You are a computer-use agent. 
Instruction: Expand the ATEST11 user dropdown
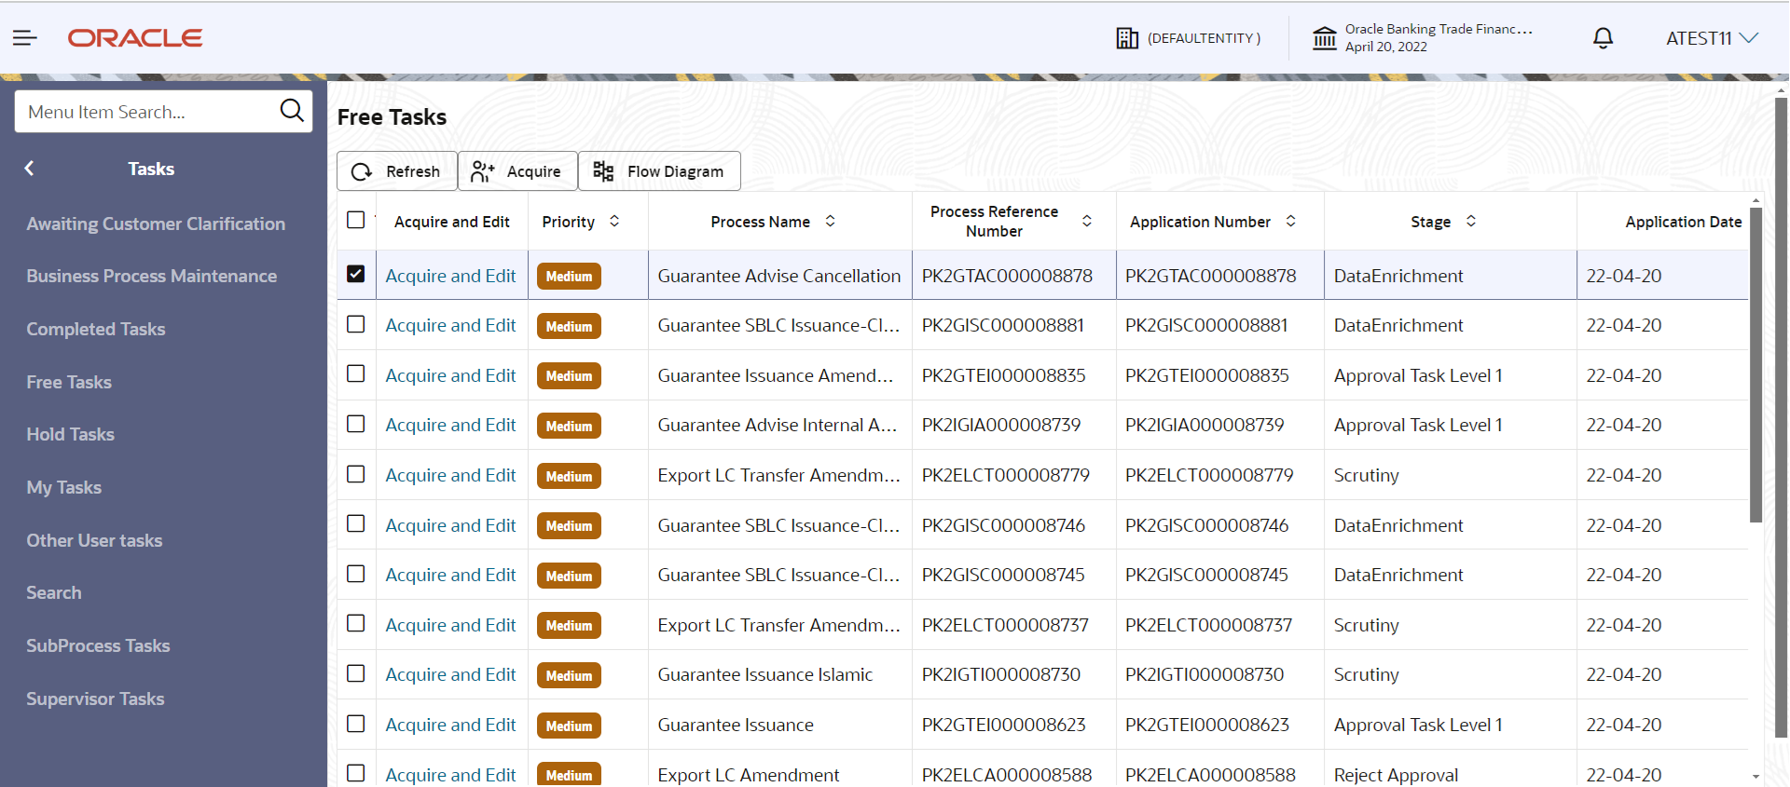point(1712,38)
